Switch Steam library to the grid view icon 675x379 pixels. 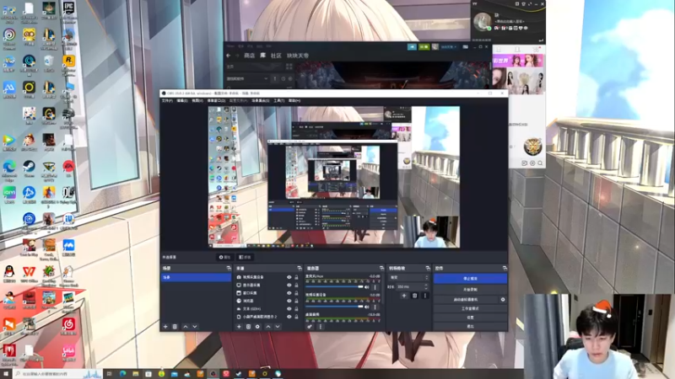(x=289, y=67)
